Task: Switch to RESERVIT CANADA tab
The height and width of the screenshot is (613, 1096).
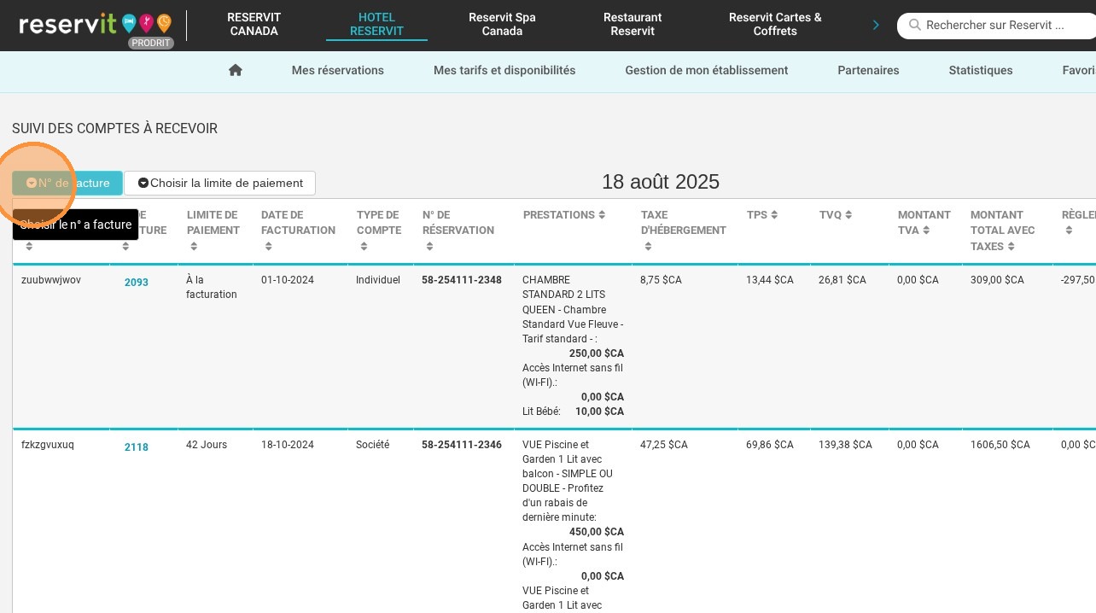Action: click(254, 24)
